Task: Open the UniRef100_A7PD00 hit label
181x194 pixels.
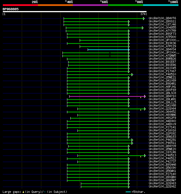Action: (162, 37)
